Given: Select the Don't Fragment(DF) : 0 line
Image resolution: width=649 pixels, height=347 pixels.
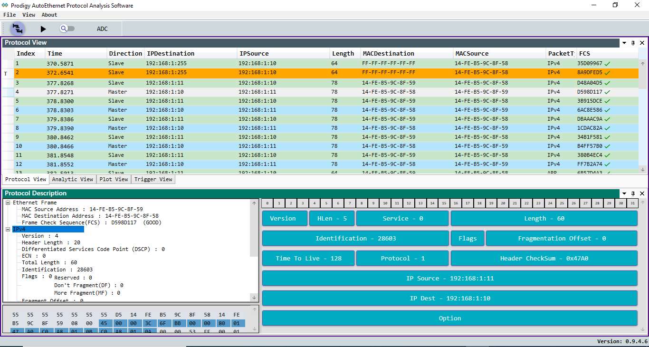Looking at the screenshot, I should pyautogui.click(x=88, y=285).
